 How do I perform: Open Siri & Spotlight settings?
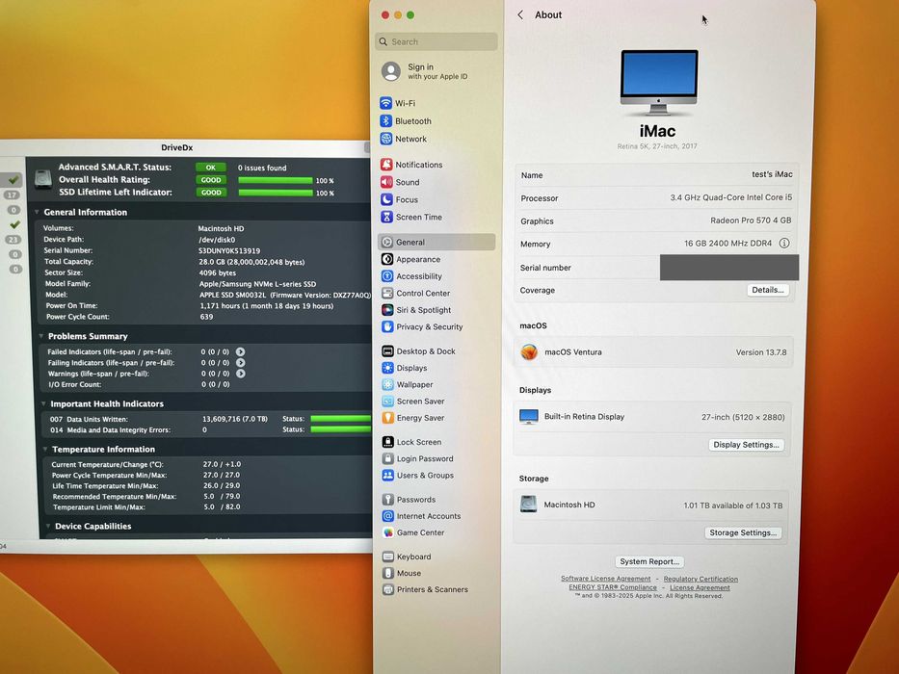click(x=416, y=310)
